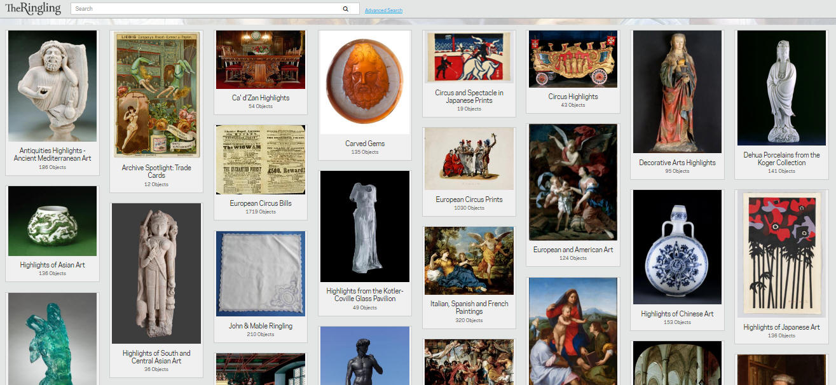Open John & Mable Ringling handkerchief image

coord(261,274)
